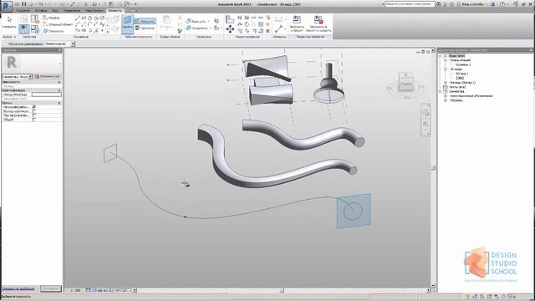Open the Просмотр work plane viewer

(145, 28)
